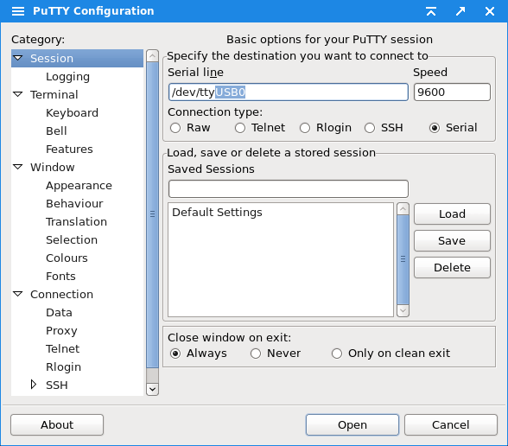Select the Telnet connection type

tap(240, 128)
